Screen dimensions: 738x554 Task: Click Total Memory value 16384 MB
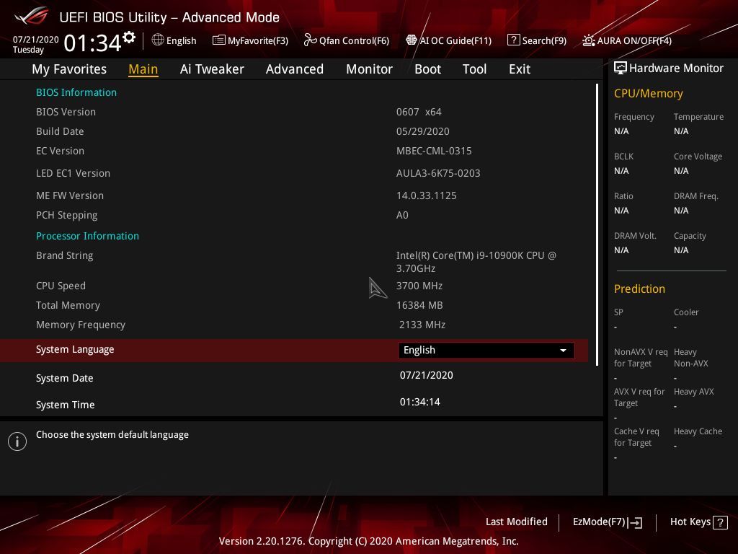coord(419,305)
